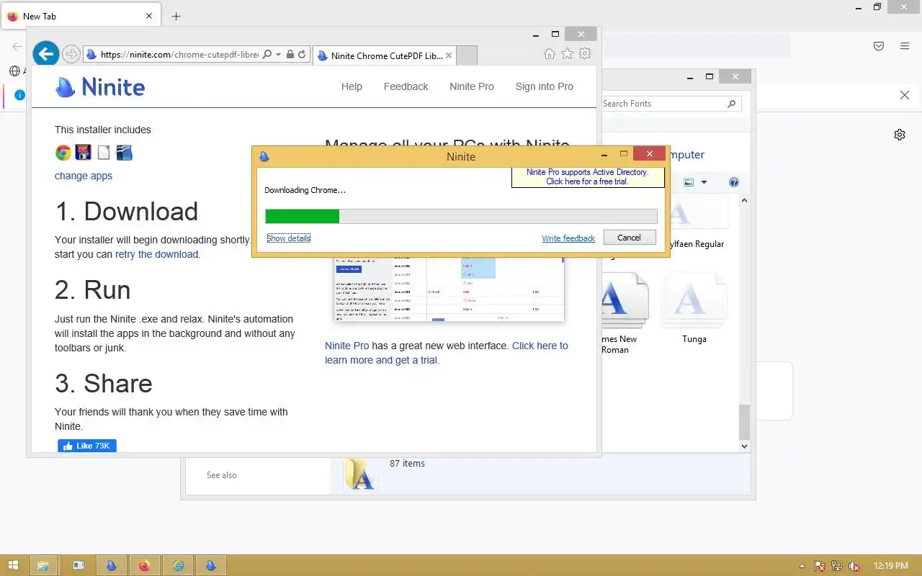Click the CutePDF app icon in installer list
This screenshot has width=922, height=576.
click(x=84, y=153)
